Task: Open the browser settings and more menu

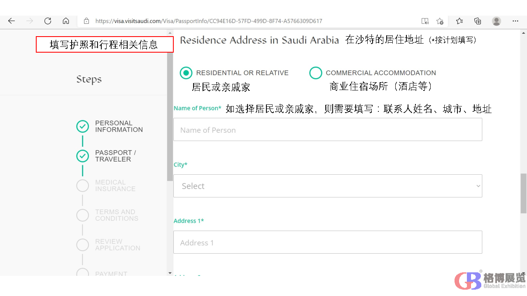Action: click(x=515, y=21)
